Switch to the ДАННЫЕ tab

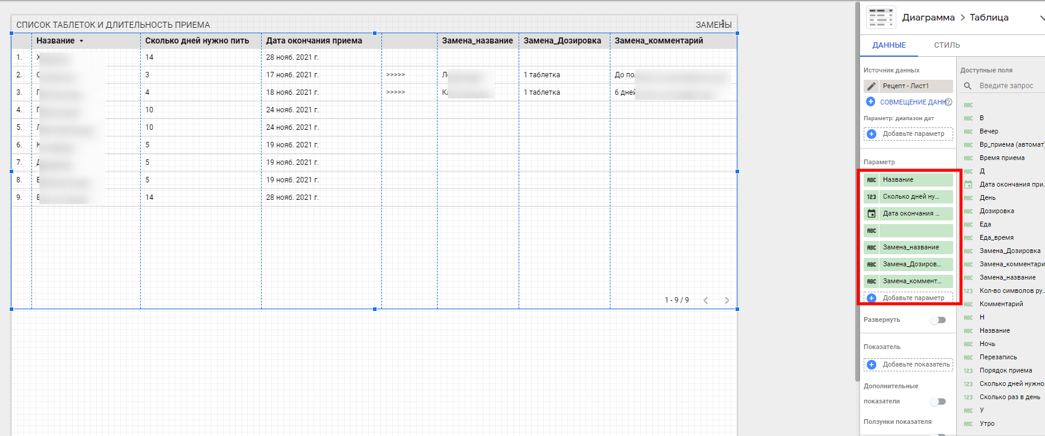889,45
